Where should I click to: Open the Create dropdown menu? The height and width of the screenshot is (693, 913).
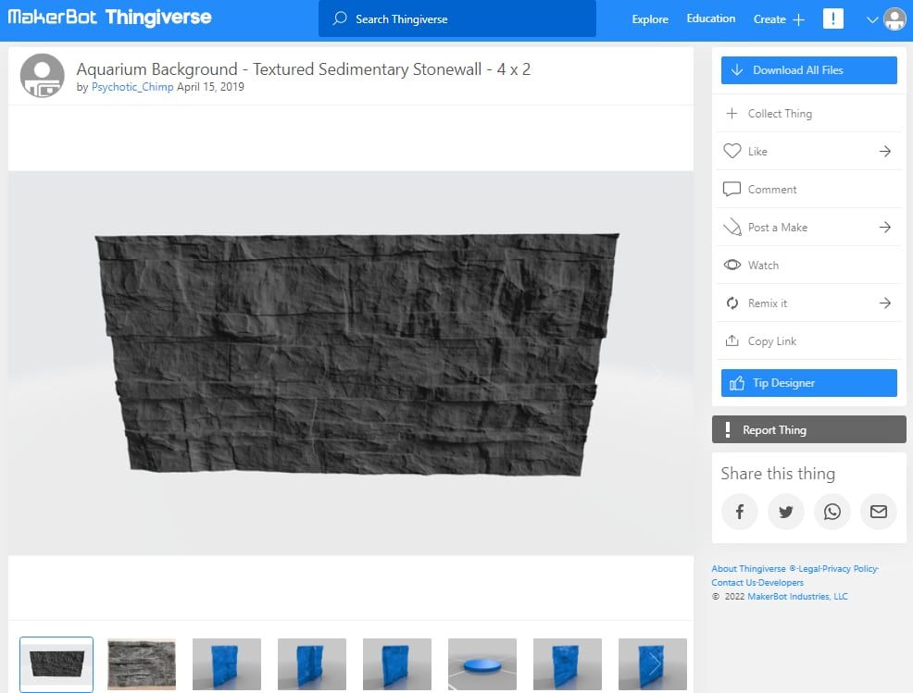pyautogui.click(x=778, y=19)
